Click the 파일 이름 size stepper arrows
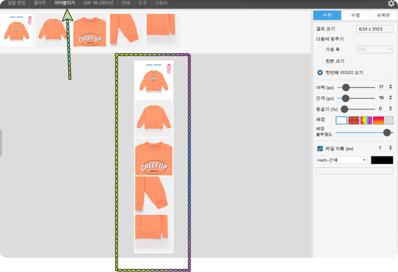The width and height of the screenshot is (398, 272). [391, 148]
